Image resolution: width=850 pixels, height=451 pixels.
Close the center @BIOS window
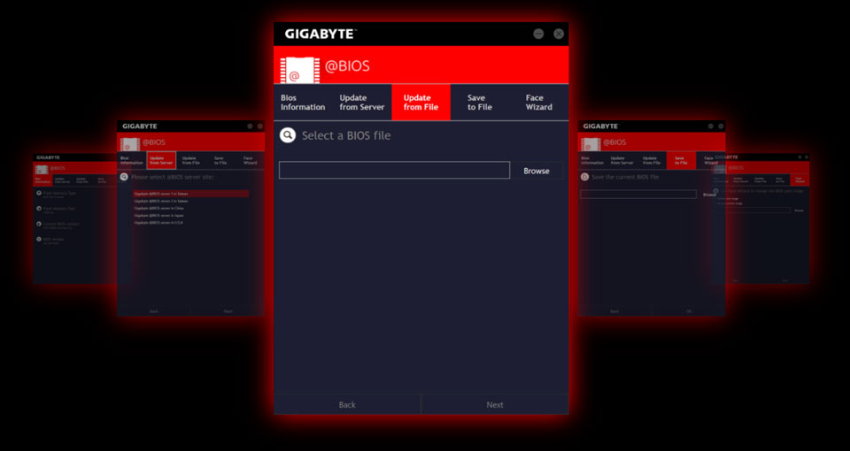[x=559, y=34]
